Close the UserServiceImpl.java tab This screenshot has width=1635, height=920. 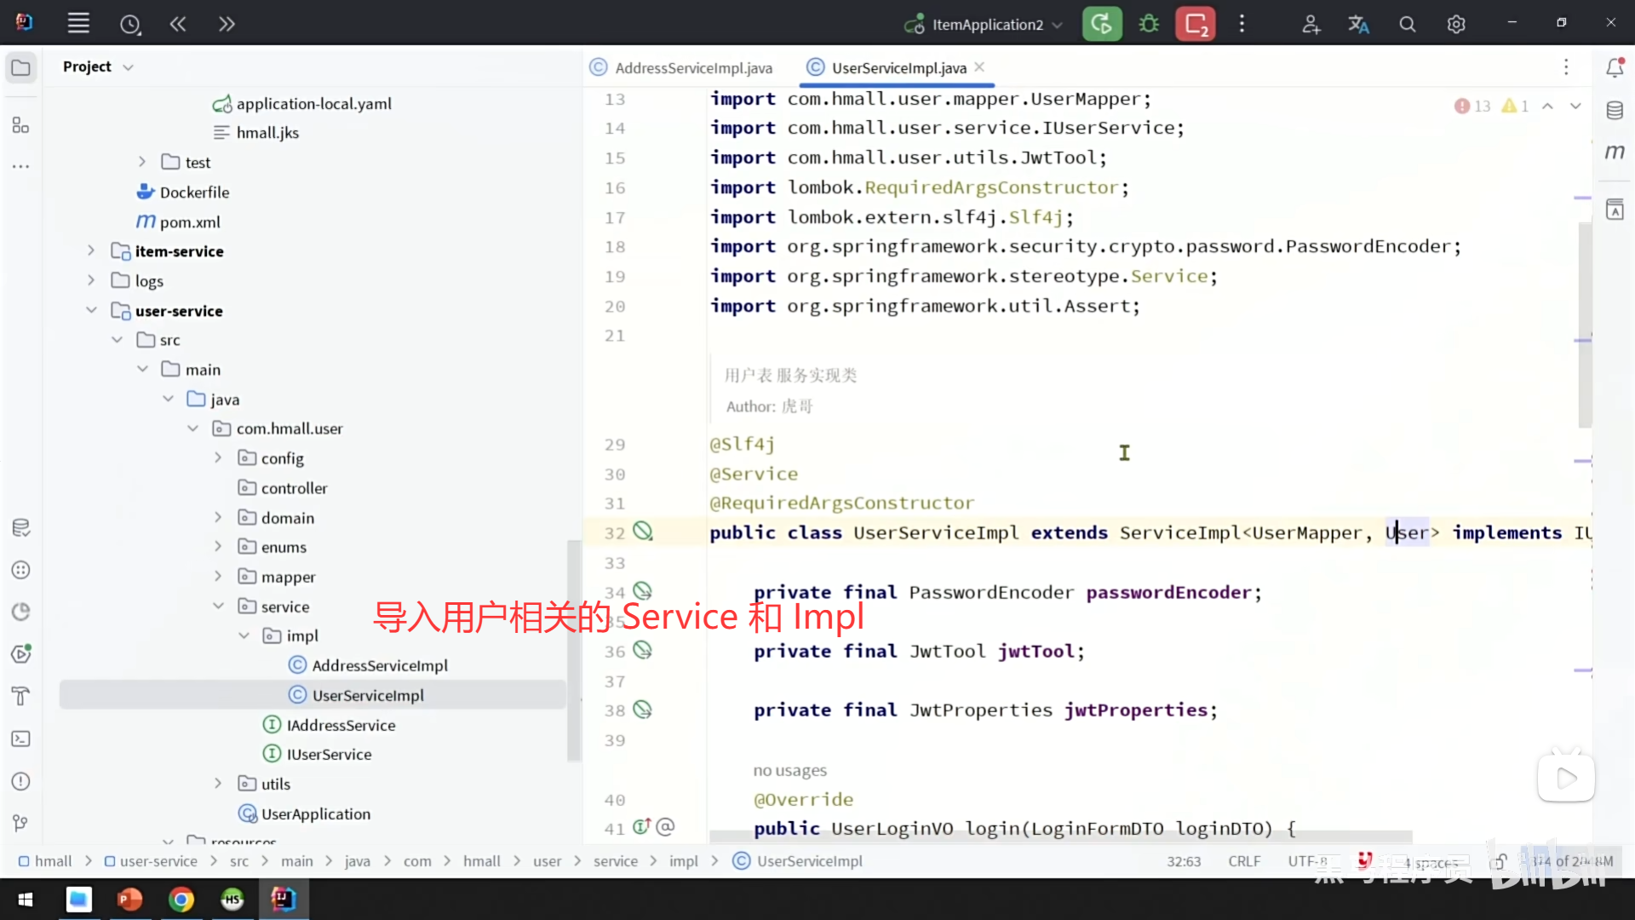coord(979,67)
